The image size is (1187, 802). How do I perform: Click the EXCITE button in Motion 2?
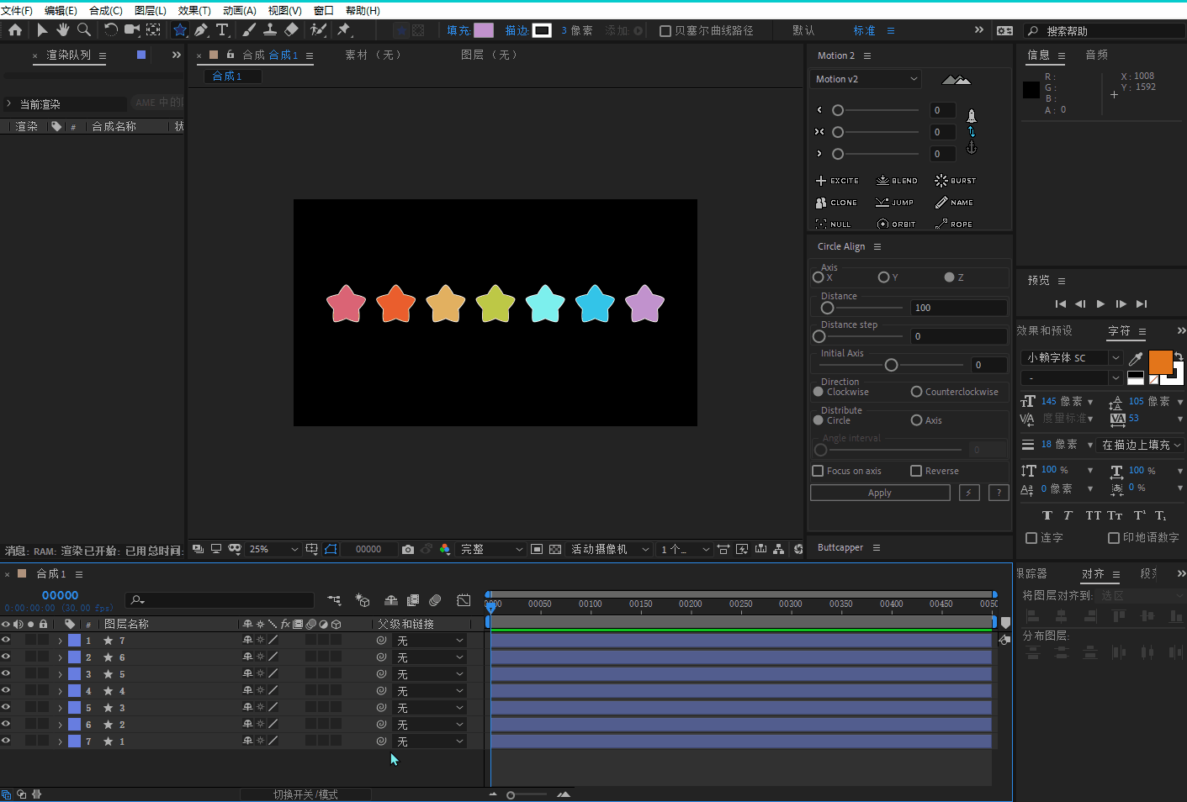(x=837, y=181)
